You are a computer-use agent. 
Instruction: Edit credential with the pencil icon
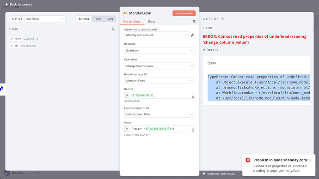pyautogui.click(x=192, y=35)
